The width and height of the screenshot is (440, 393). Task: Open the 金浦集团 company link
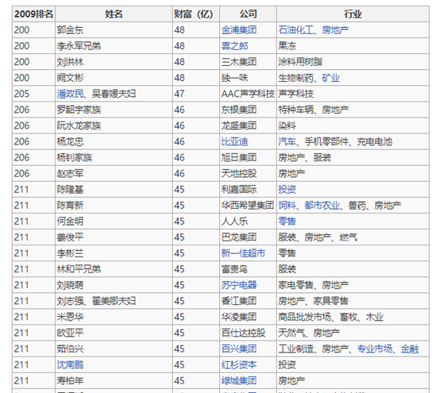click(239, 30)
